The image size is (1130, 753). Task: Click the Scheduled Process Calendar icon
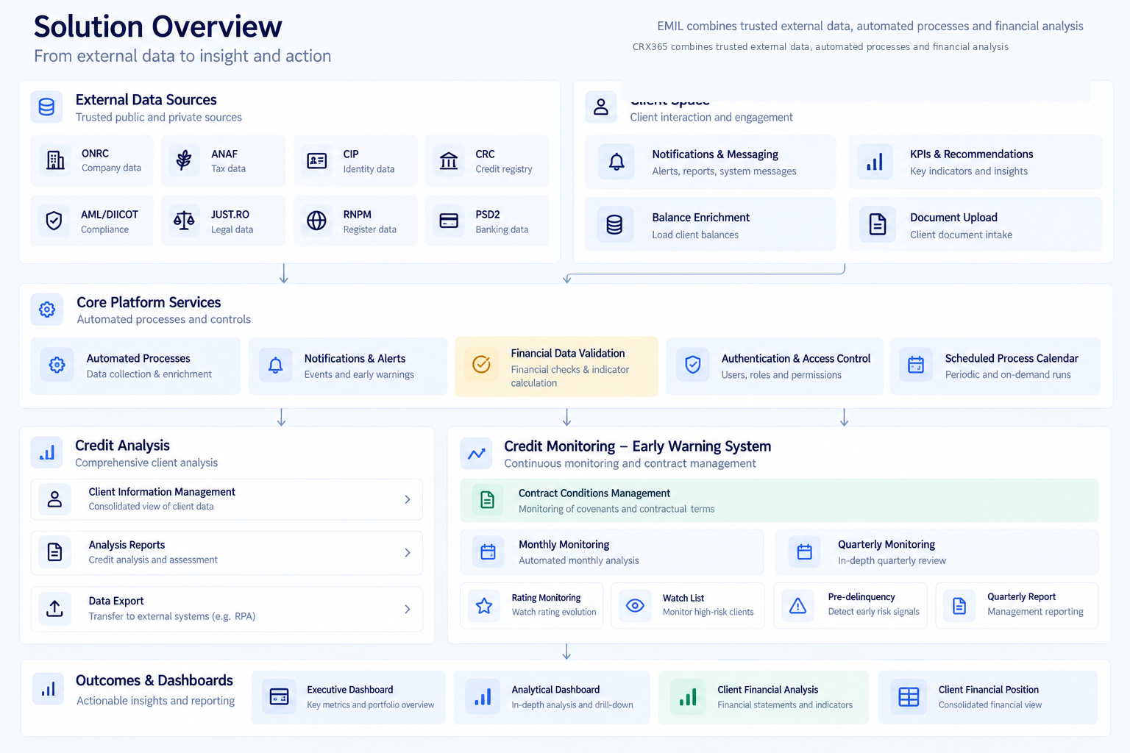tap(916, 365)
